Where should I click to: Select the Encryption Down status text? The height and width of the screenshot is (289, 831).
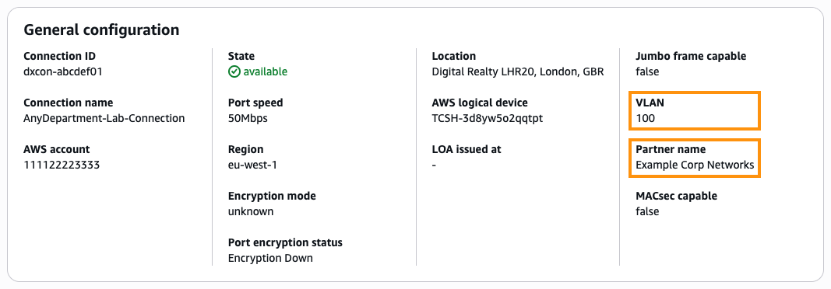pyautogui.click(x=270, y=259)
